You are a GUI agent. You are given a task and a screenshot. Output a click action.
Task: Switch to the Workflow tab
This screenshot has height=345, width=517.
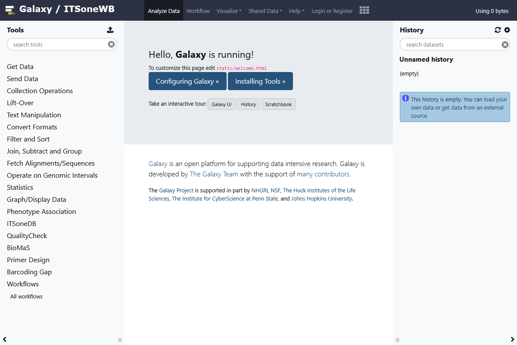pos(198,11)
